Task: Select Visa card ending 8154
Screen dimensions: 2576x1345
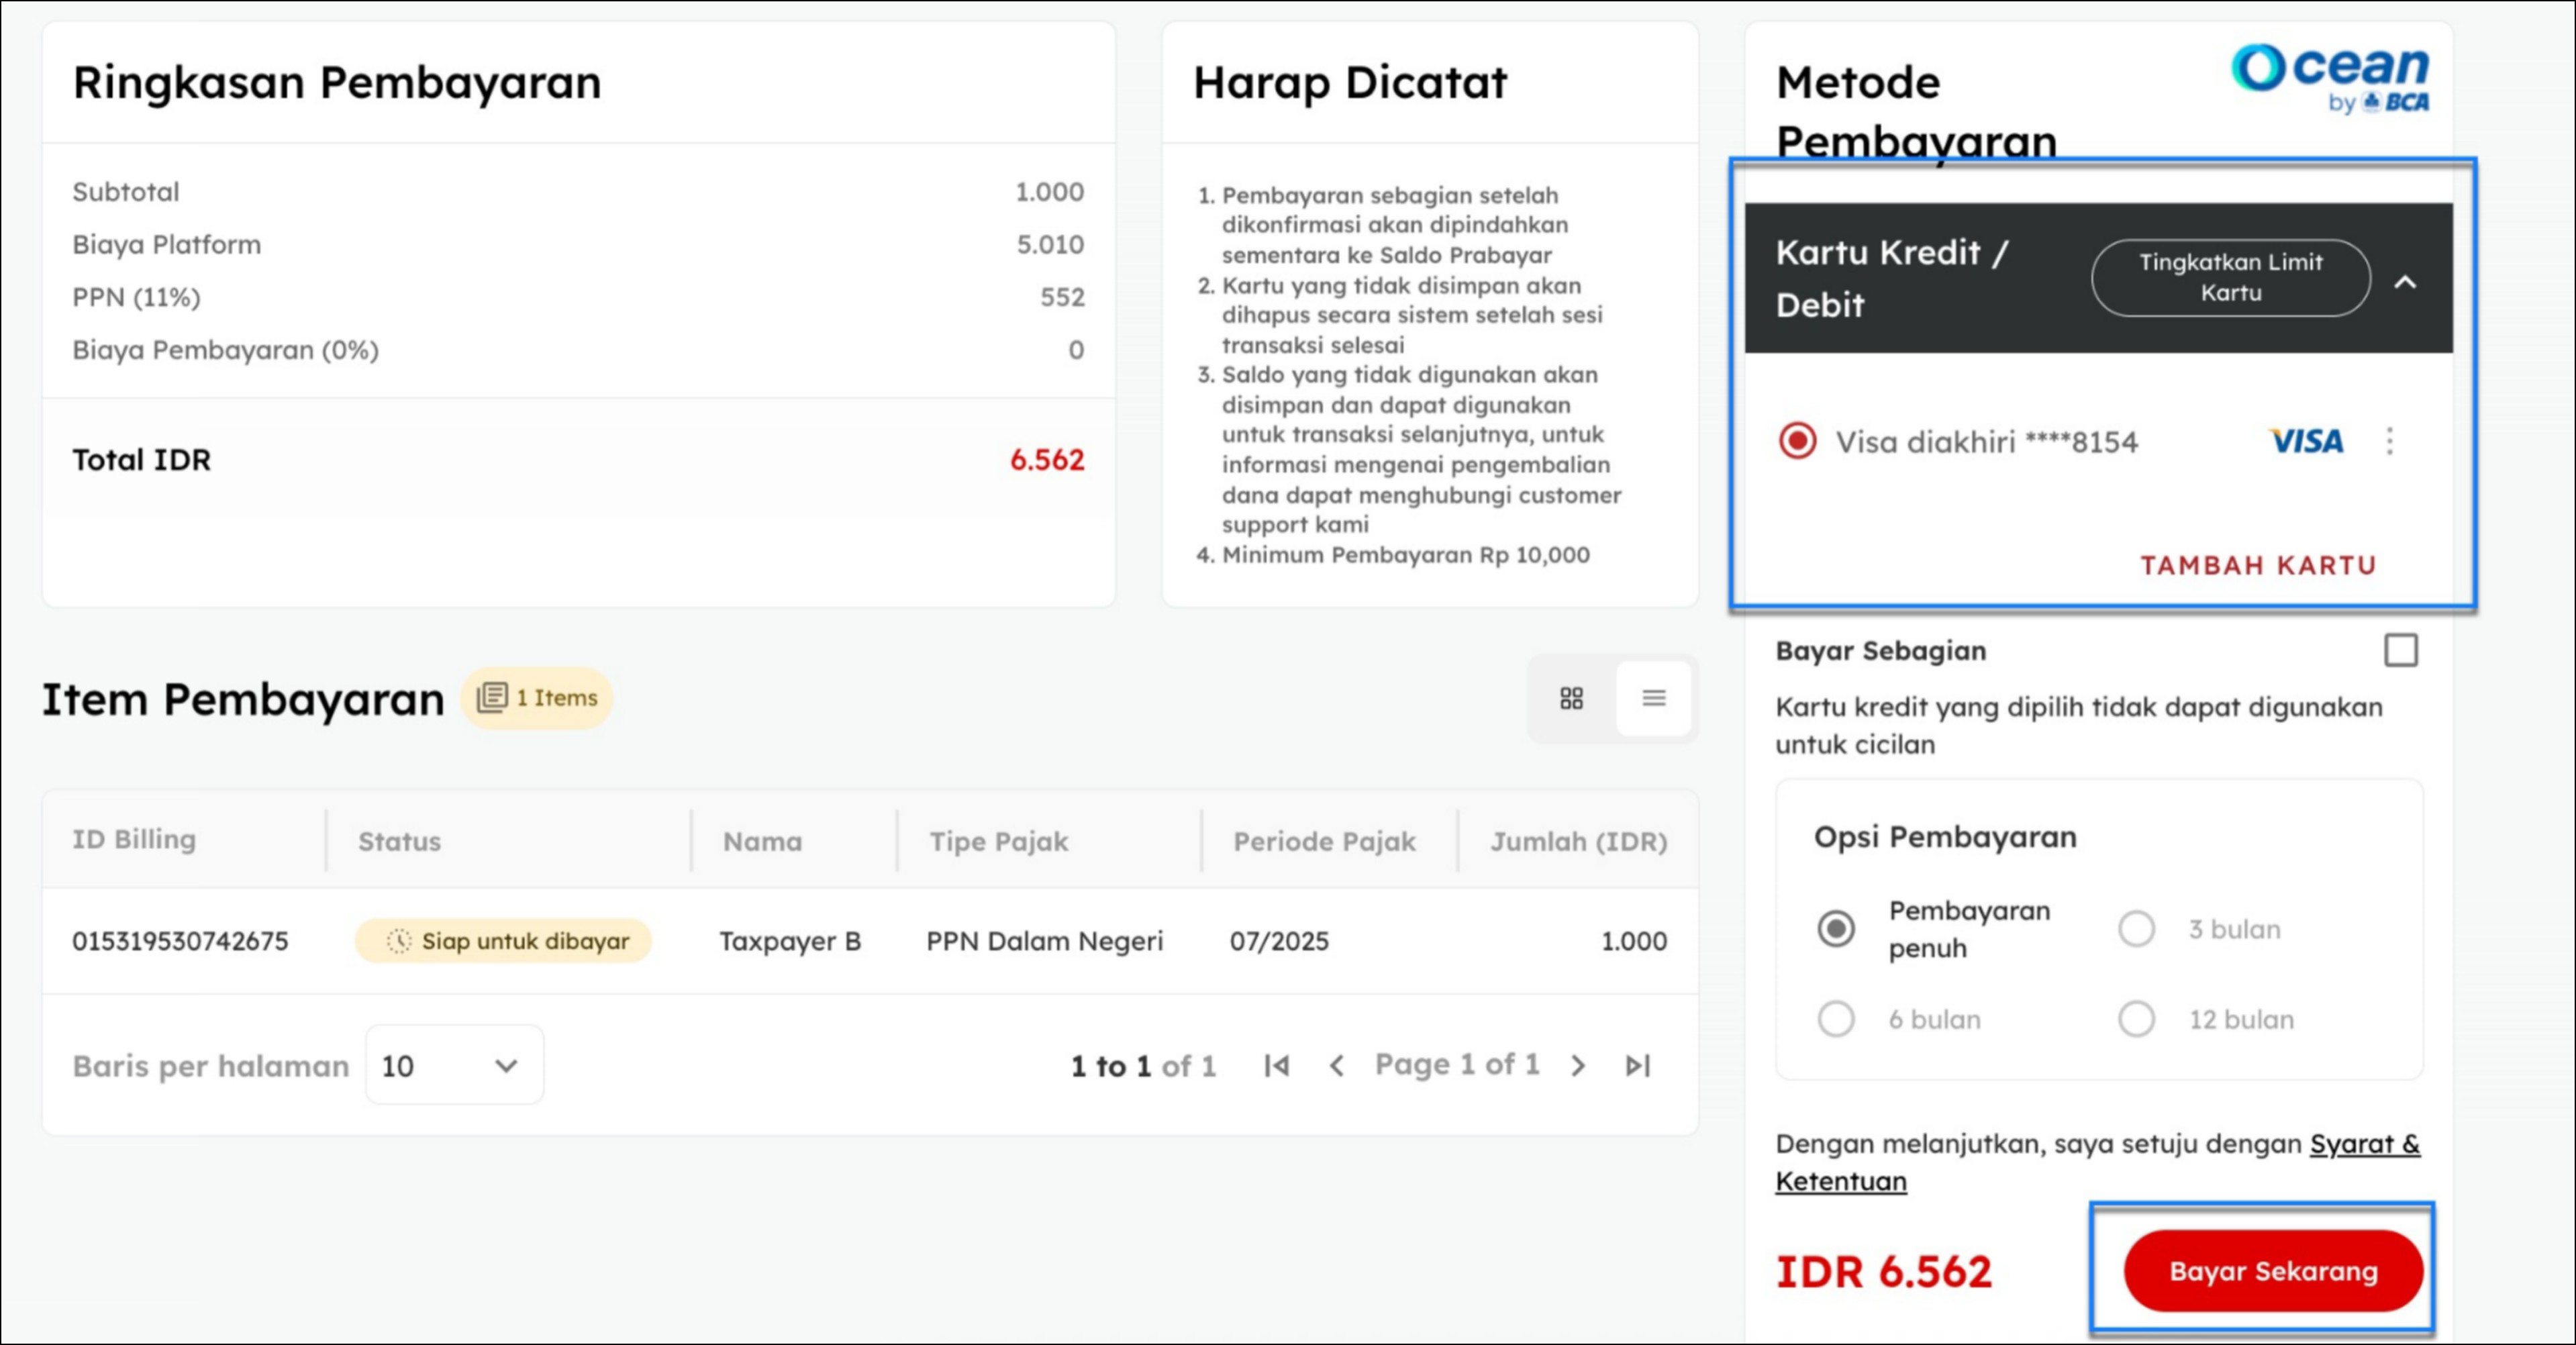Action: point(1797,441)
